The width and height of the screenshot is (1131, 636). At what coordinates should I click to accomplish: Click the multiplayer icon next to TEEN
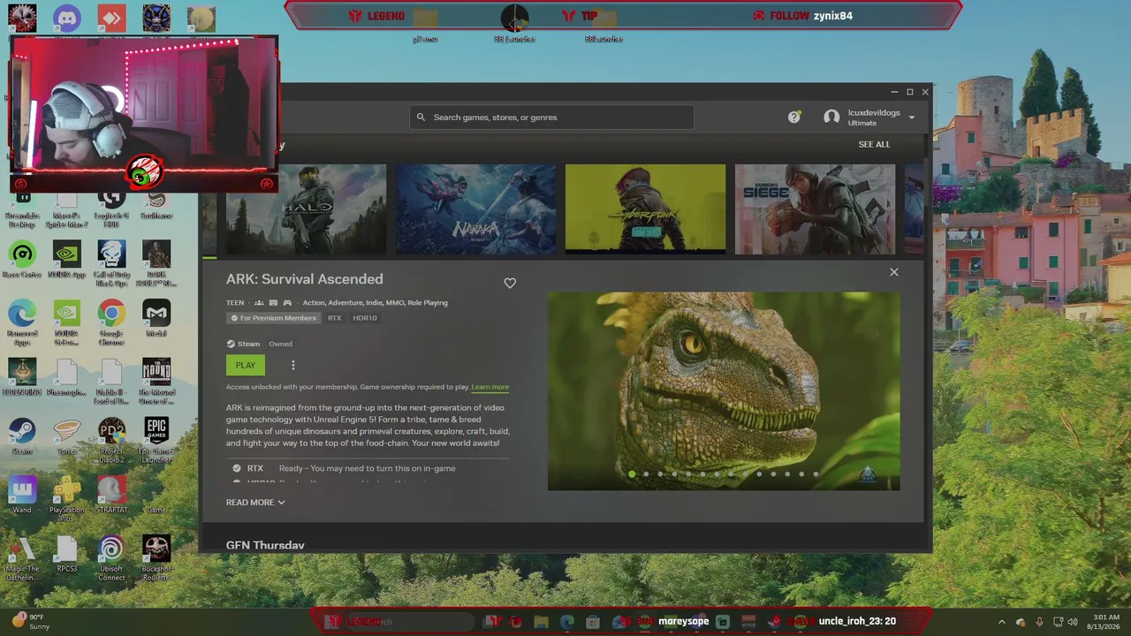259,303
